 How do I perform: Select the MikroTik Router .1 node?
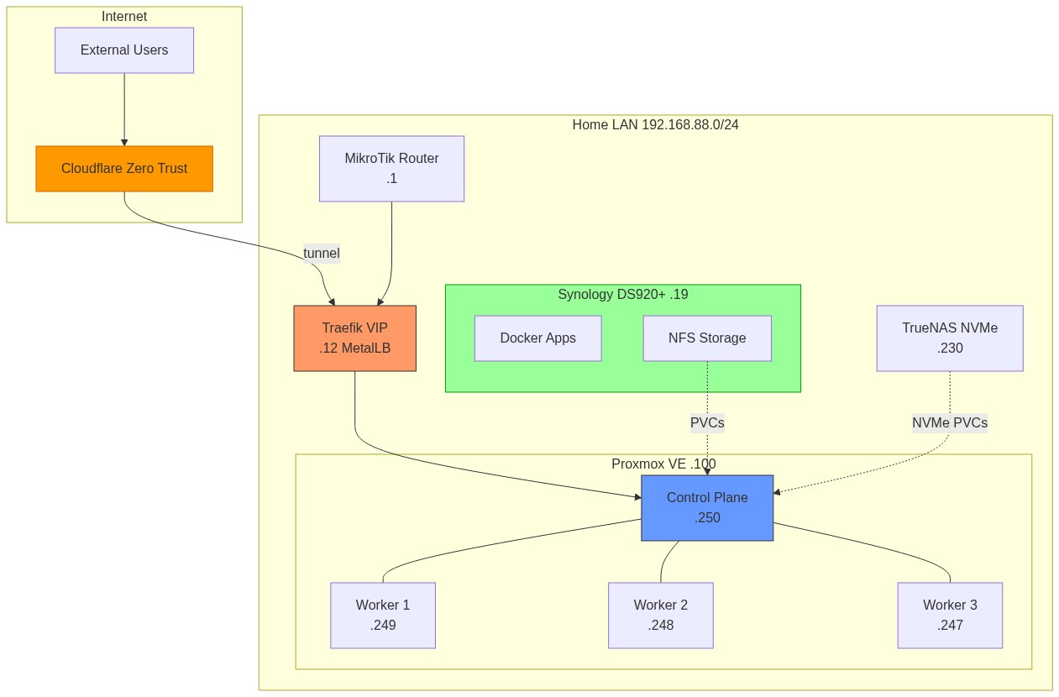coord(391,168)
